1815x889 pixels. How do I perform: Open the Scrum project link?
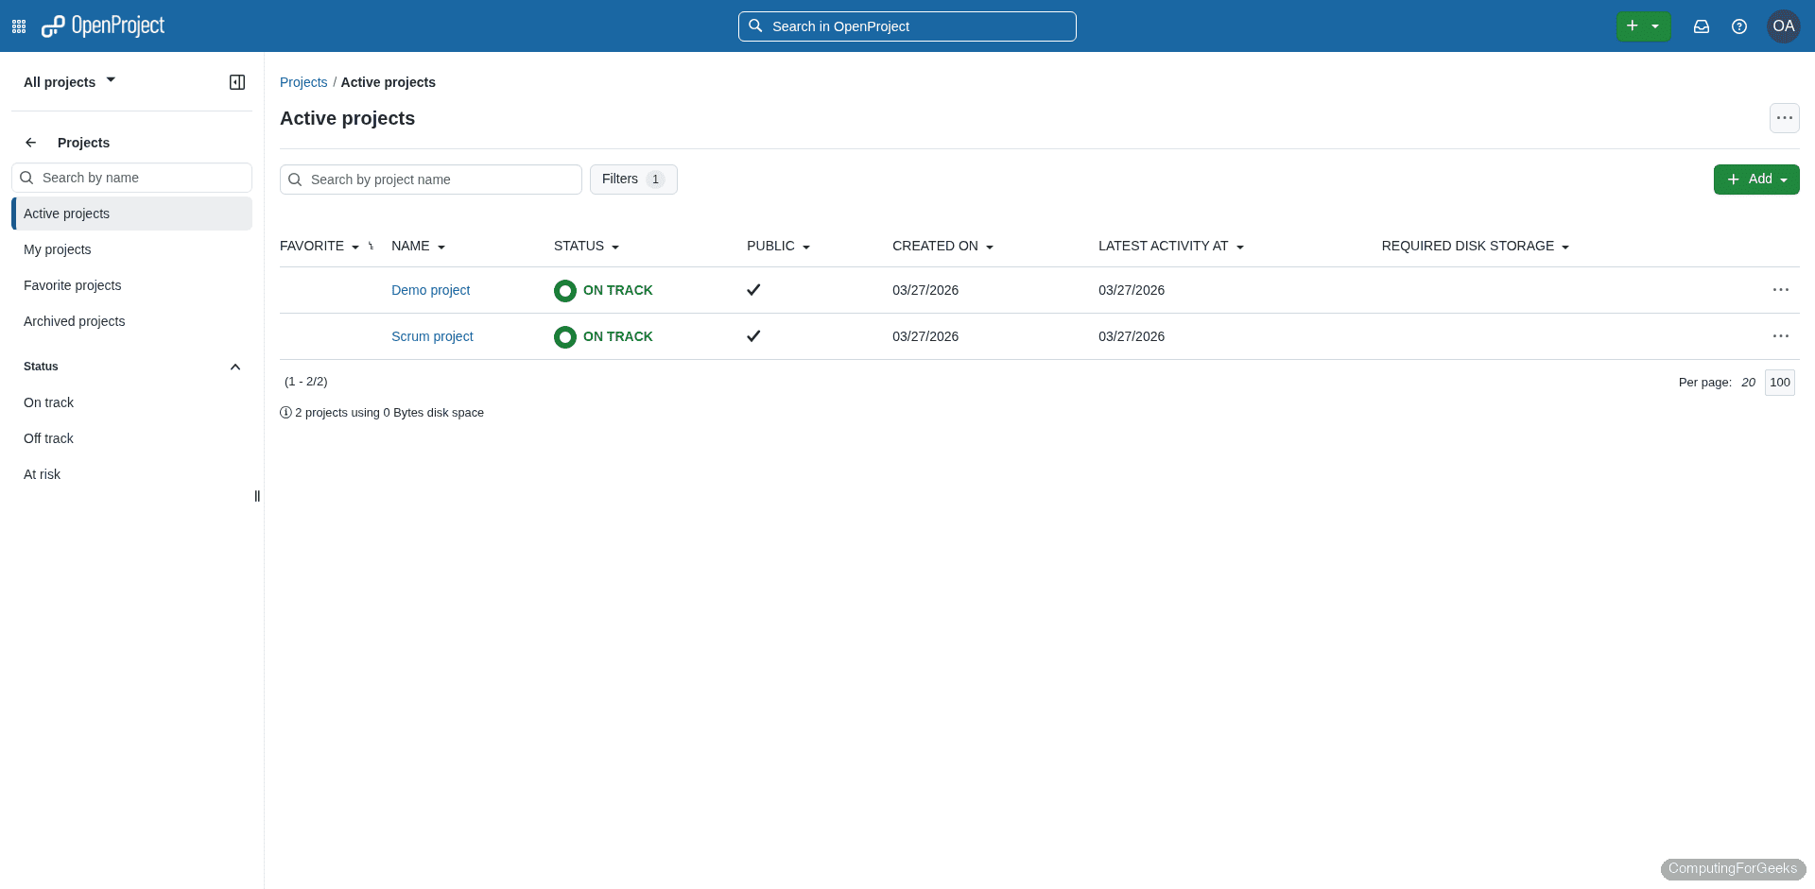click(x=432, y=336)
